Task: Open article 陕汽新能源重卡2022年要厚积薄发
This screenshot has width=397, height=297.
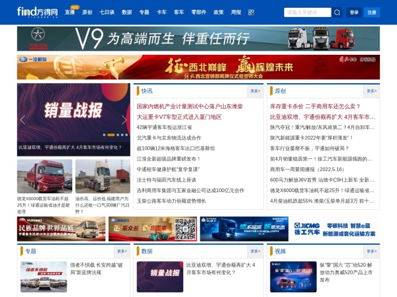Action: (x=312, y=138)
